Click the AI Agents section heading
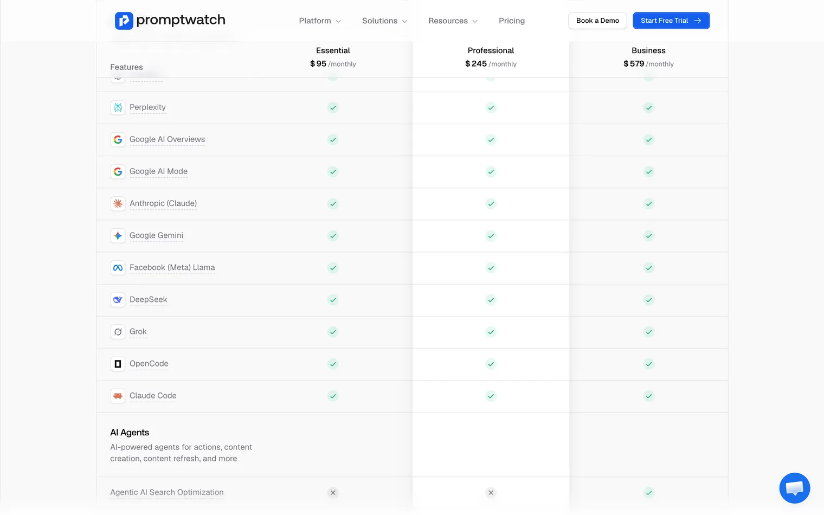 130,433
